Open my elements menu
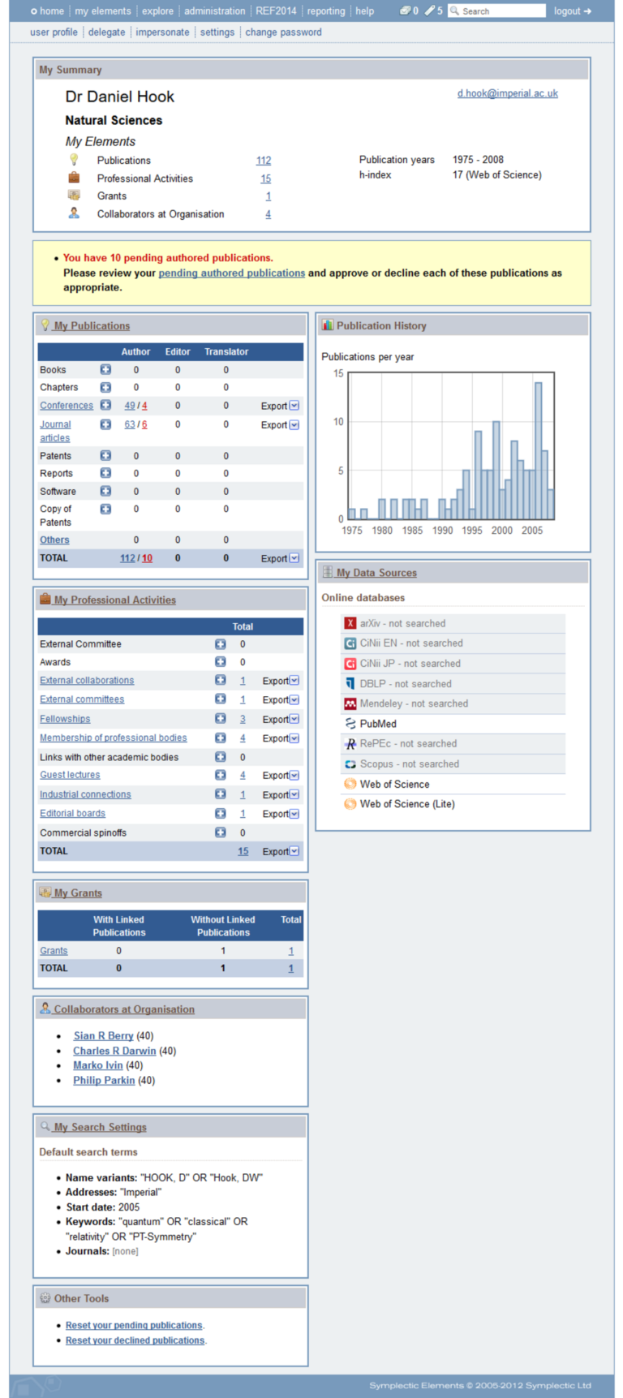This screenshot has width=623, height=1398. click(x=103, y=11)
